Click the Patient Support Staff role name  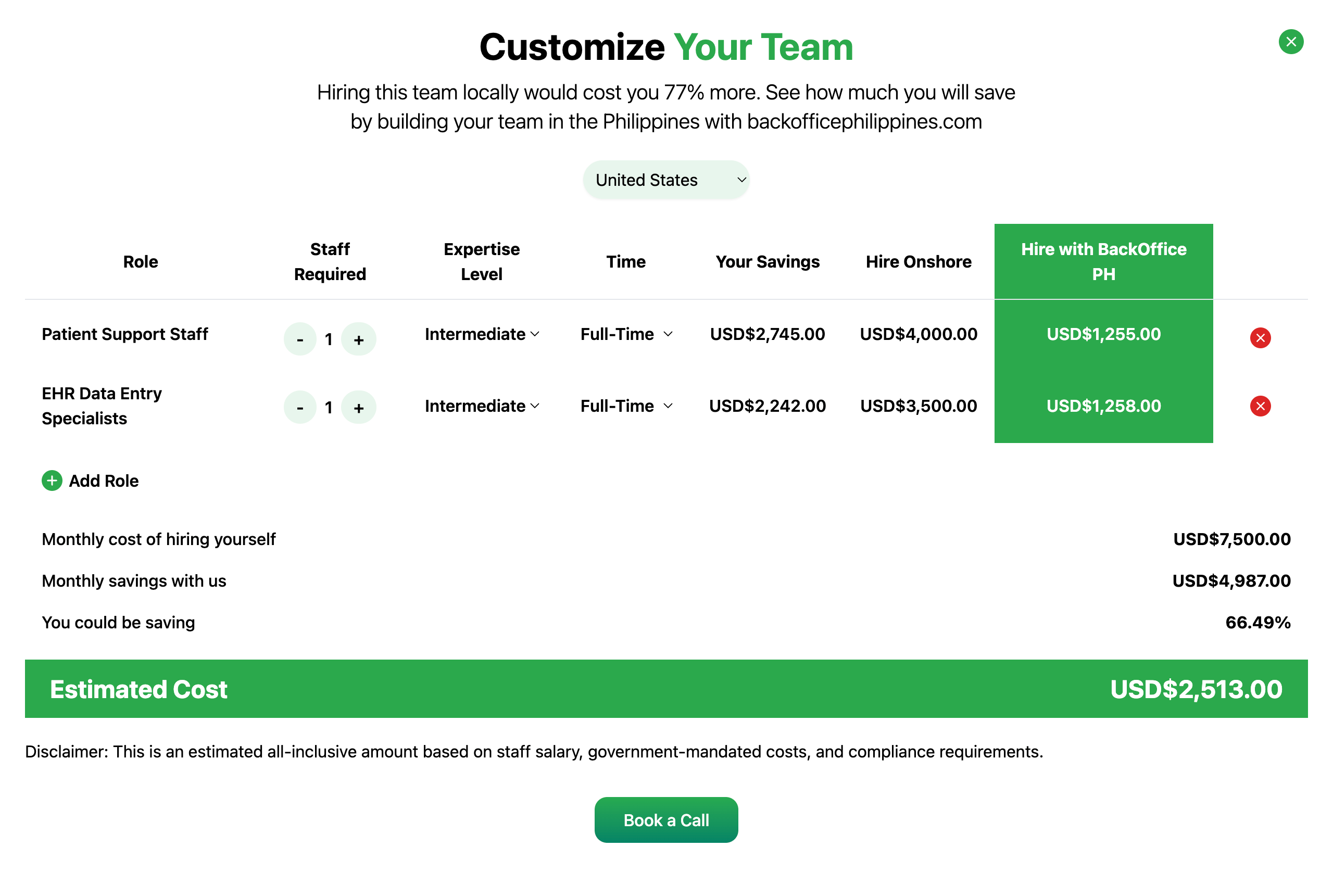tap(125, 334)
